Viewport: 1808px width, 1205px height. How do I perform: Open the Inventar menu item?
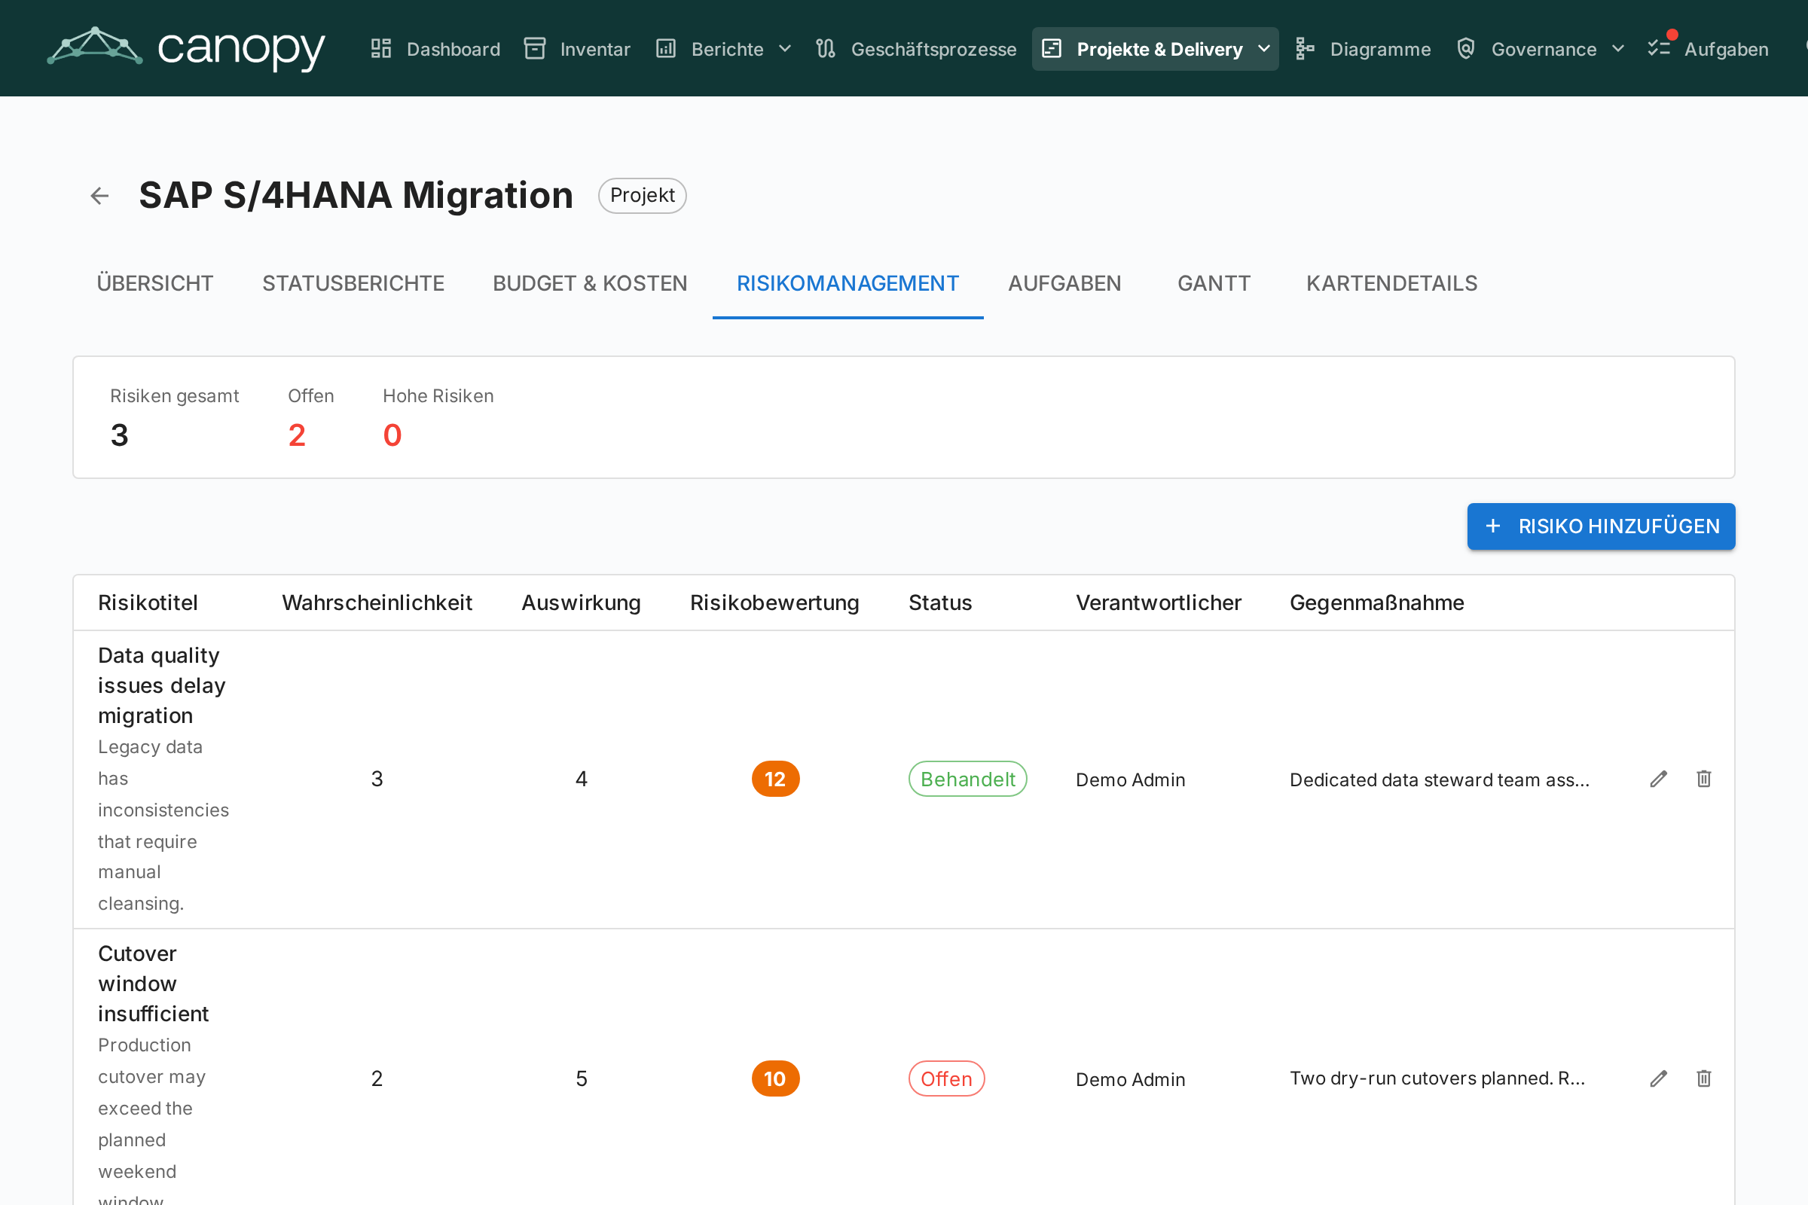coord(577,48)
